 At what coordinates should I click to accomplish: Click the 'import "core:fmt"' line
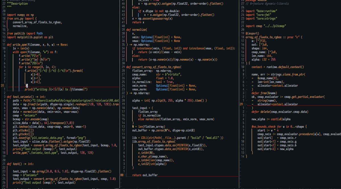[259, 15]
